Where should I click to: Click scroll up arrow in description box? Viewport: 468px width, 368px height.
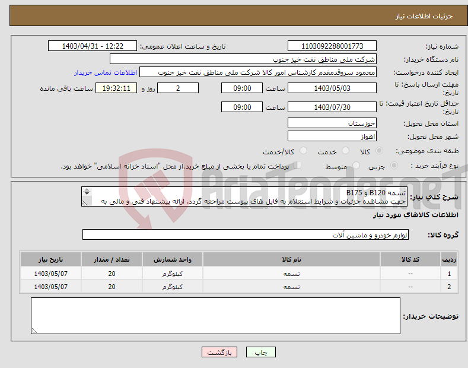pos(87,189)
